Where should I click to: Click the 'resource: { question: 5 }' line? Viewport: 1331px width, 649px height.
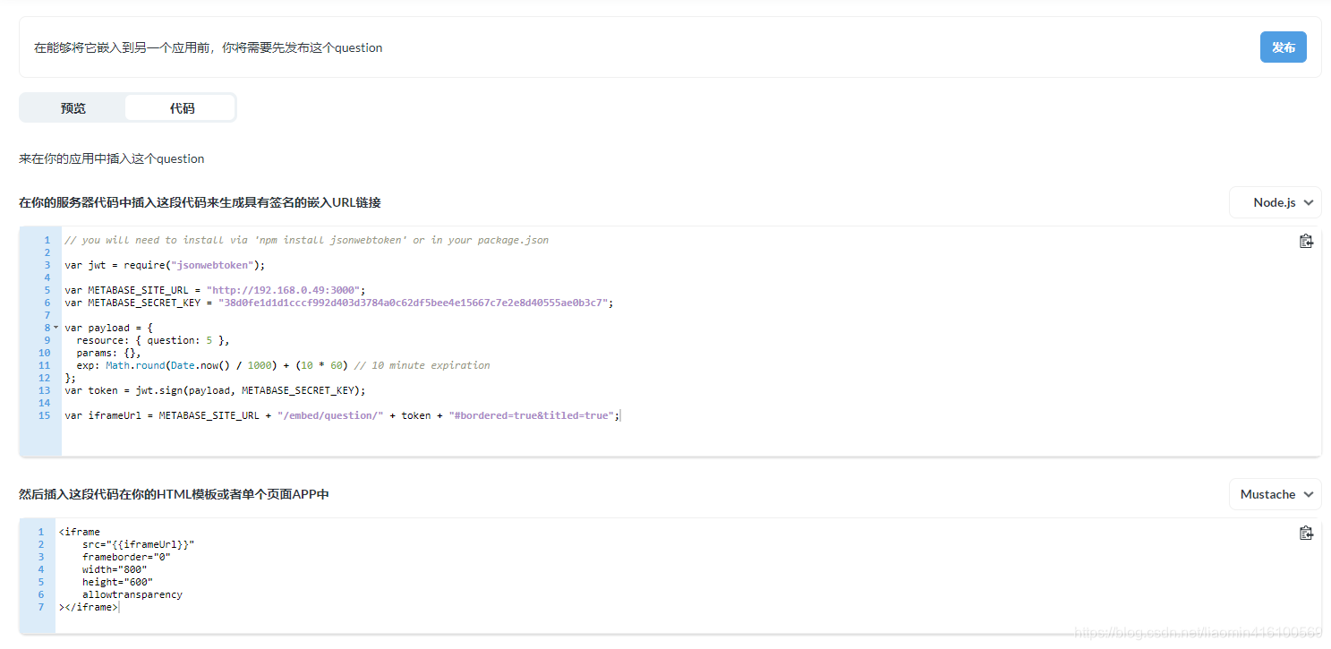(x=153, y=340)
